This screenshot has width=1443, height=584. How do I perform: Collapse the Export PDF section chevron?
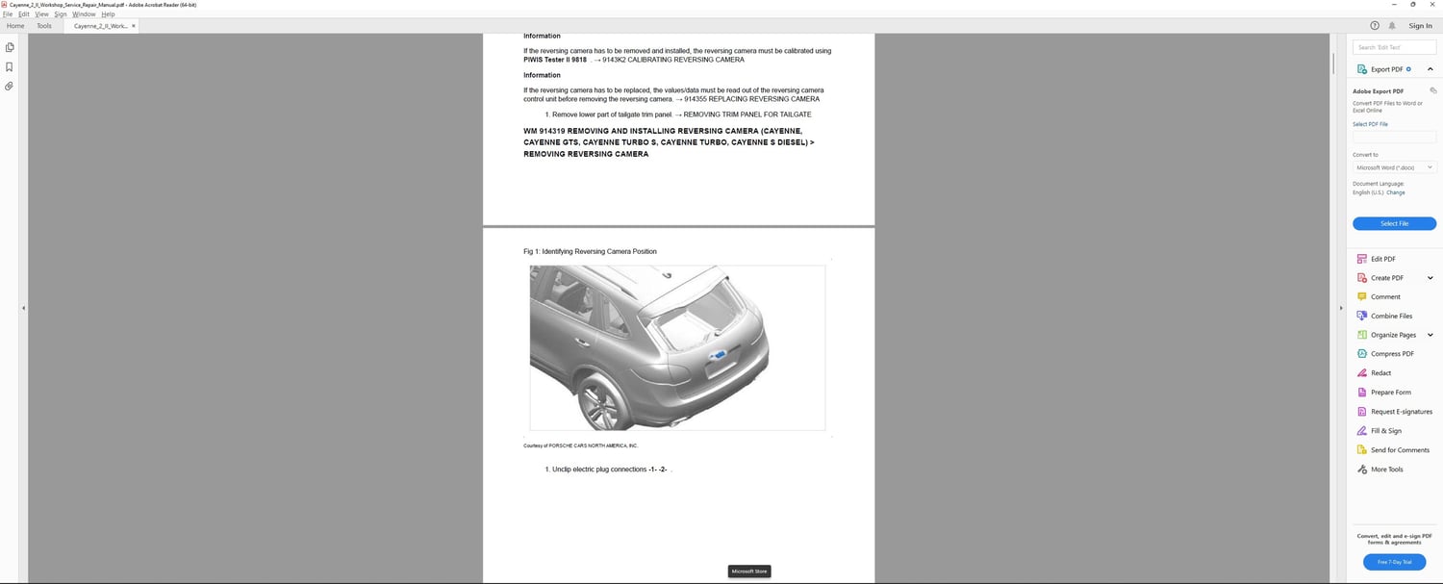1430,69
